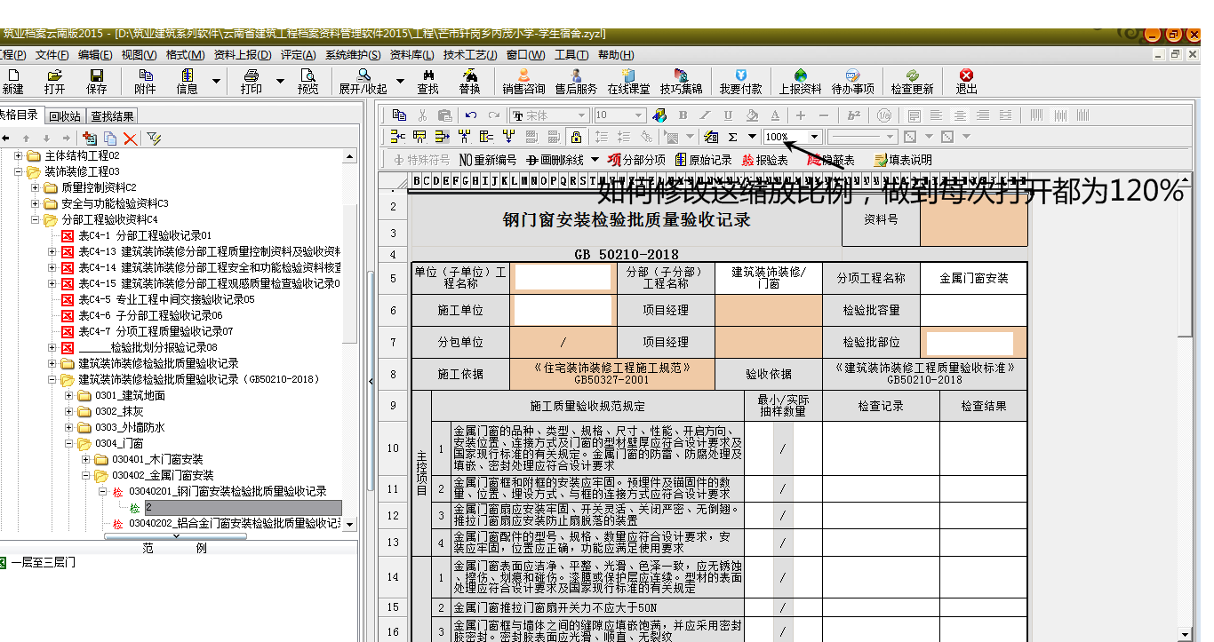Screen dimensions: 1214x642
Task: Click the 原始记录 toolbar button
Action: (703, 160)
